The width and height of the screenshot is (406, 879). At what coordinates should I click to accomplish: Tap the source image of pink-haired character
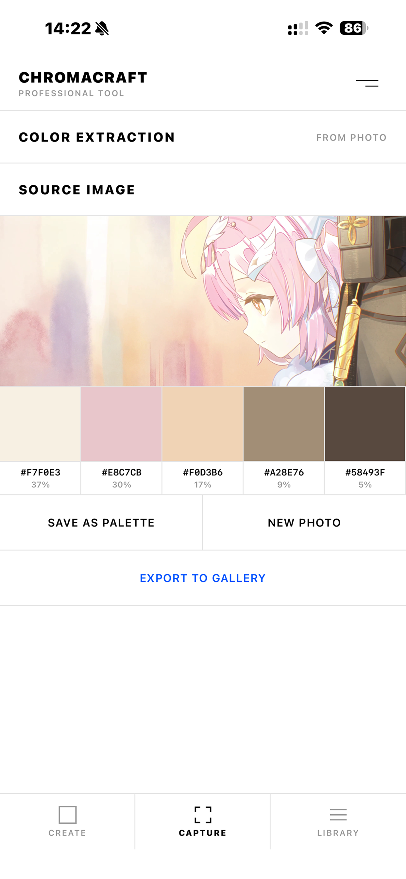pyautogui.click(x=203, y=301)
